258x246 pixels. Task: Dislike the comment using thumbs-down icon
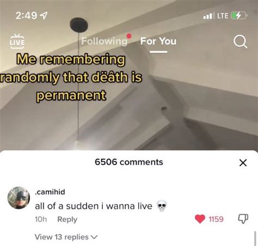(243, 219)
